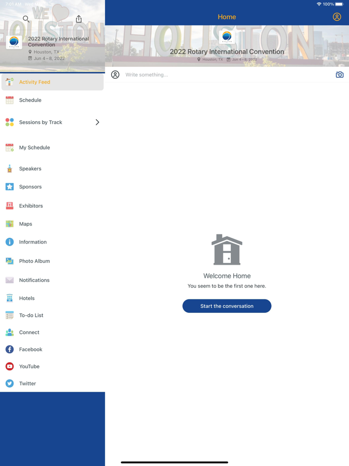
Task: Open the YouTube link label
Action: coord(29,366)
